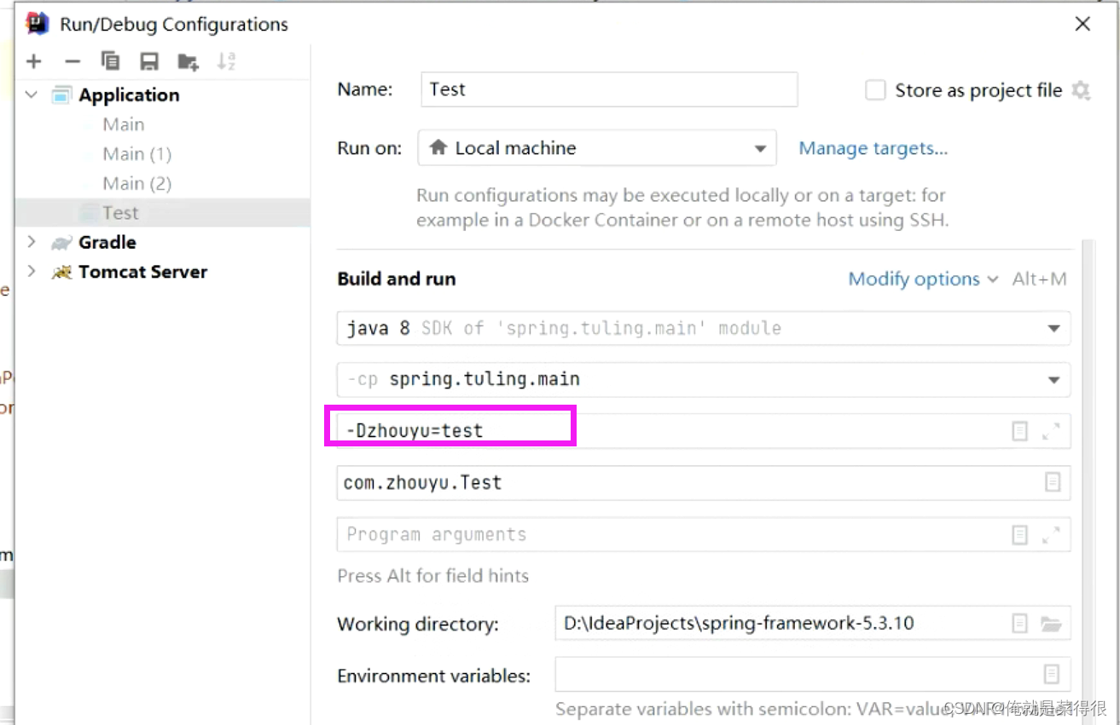Save configuration using floppy disk icon

(x=149, y=61)
